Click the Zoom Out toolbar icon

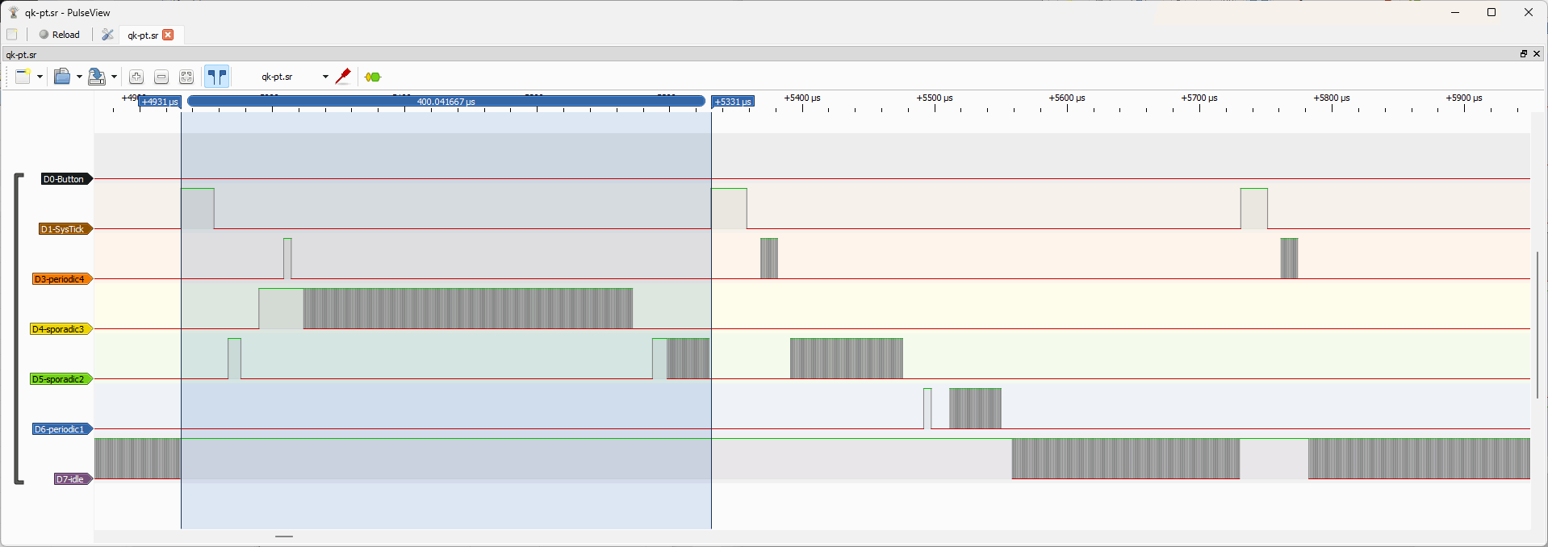pos(161,77)
